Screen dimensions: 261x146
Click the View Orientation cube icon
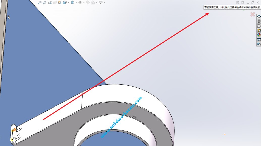[65, 3]
